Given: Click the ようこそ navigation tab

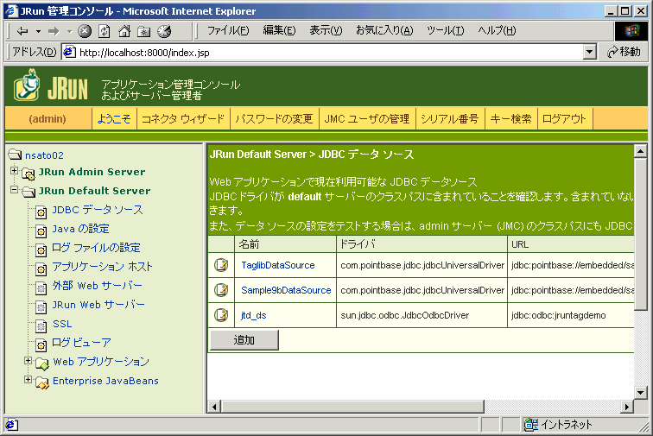Looking at the screenshot, I should click(x=114, y=119).
